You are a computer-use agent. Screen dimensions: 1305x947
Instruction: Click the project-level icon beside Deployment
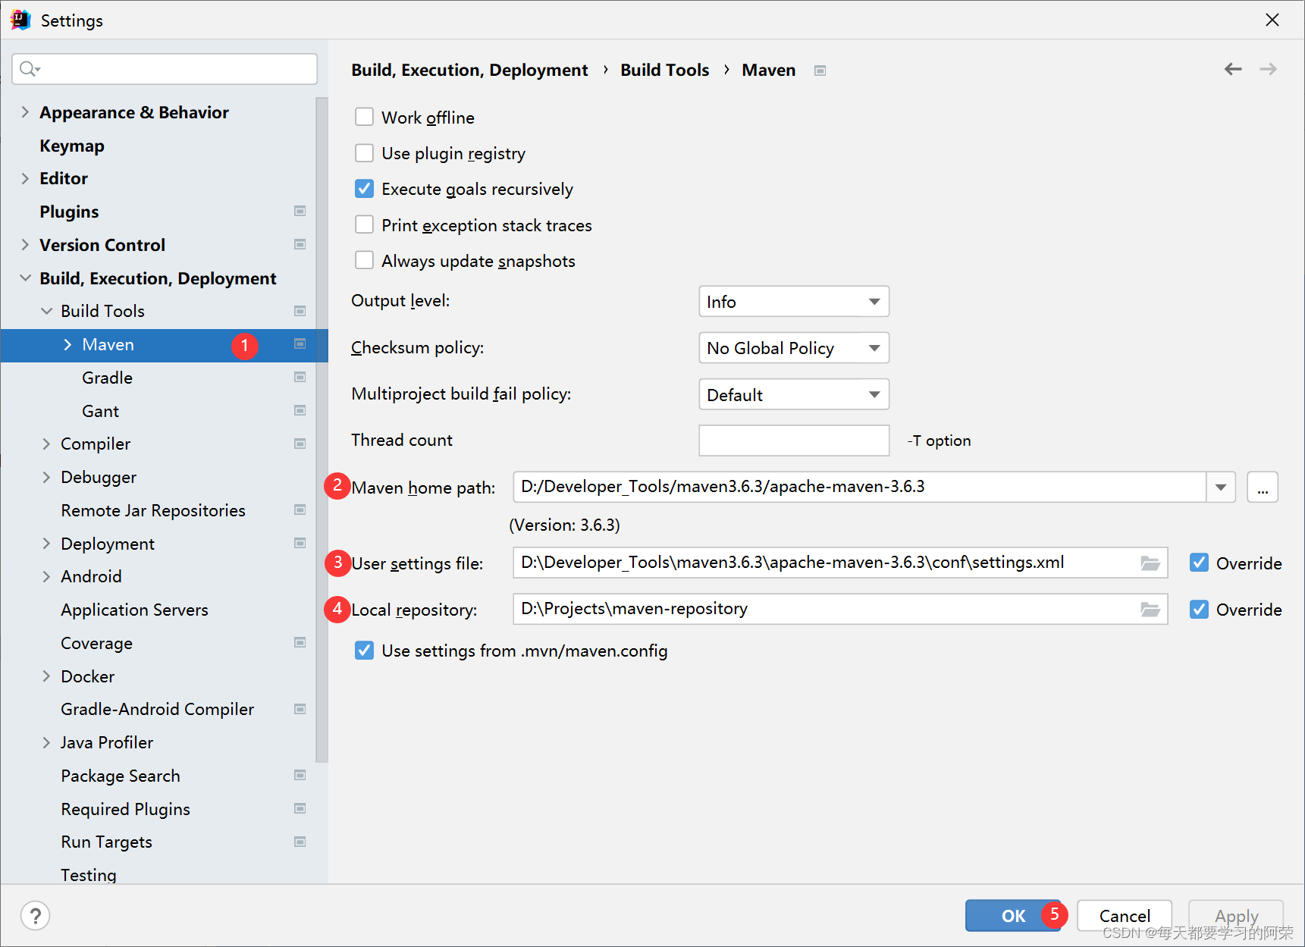tap(300, 543)
